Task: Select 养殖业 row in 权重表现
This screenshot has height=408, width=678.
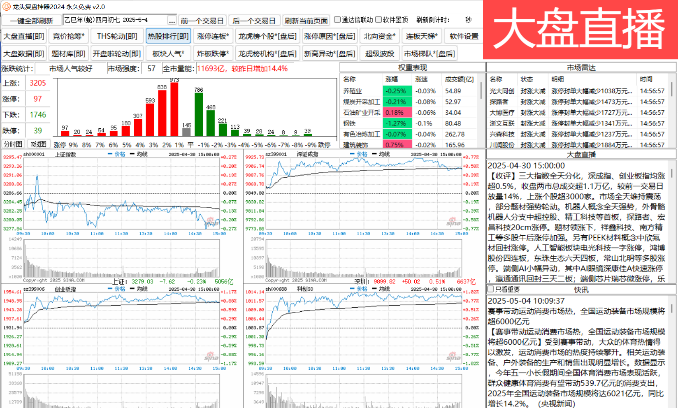Action: tap(409, 91)
